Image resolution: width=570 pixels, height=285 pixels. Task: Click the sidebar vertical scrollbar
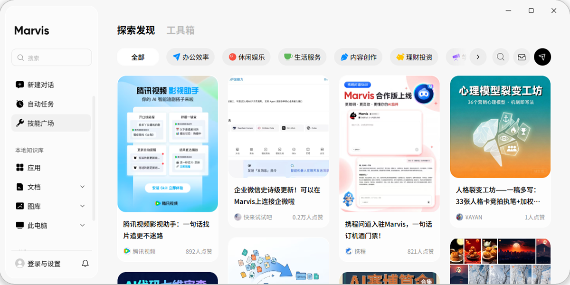tap(94, 158)
